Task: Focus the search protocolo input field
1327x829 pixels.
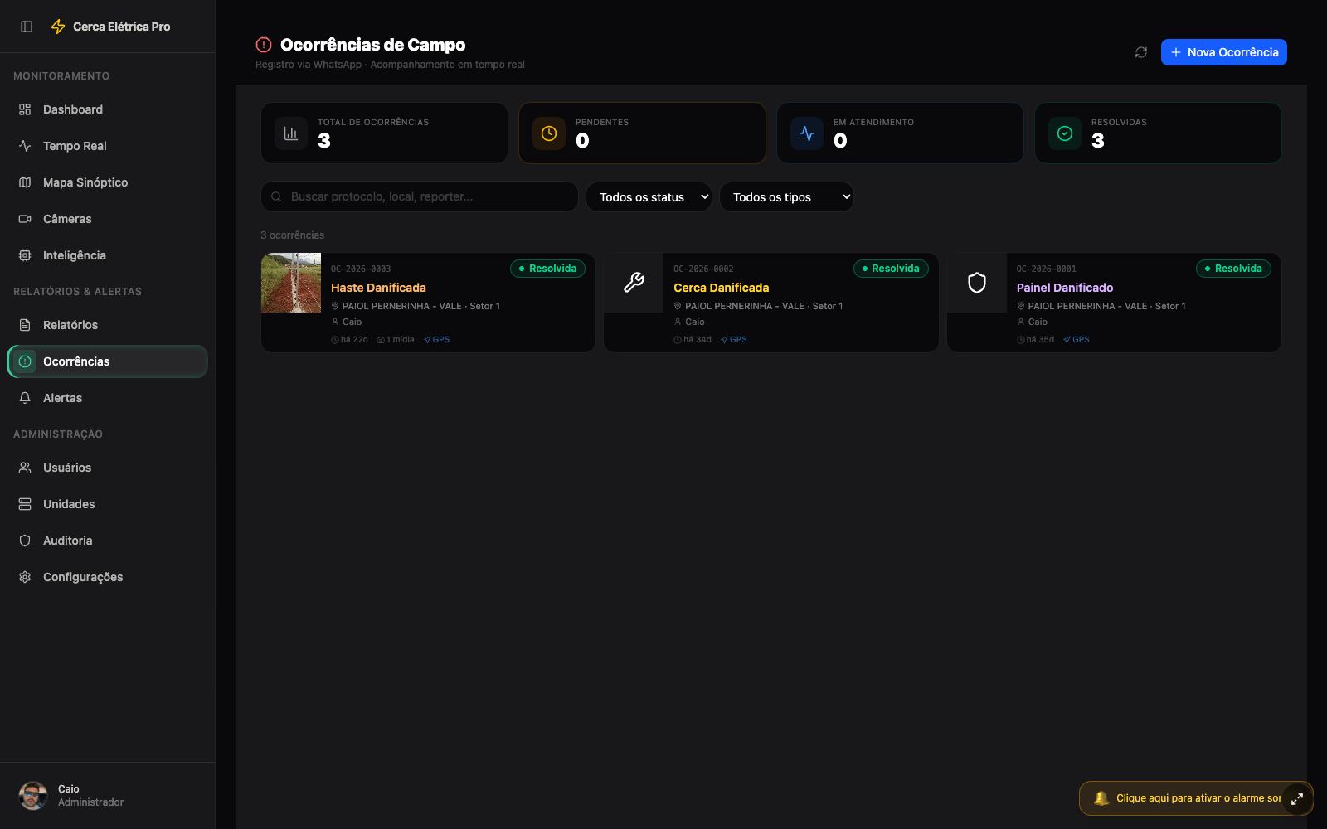Action: (420, 196)
